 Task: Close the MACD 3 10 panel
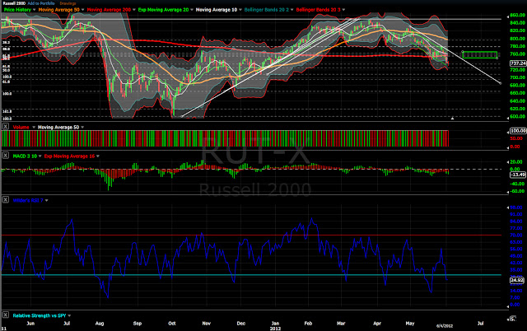6,156
